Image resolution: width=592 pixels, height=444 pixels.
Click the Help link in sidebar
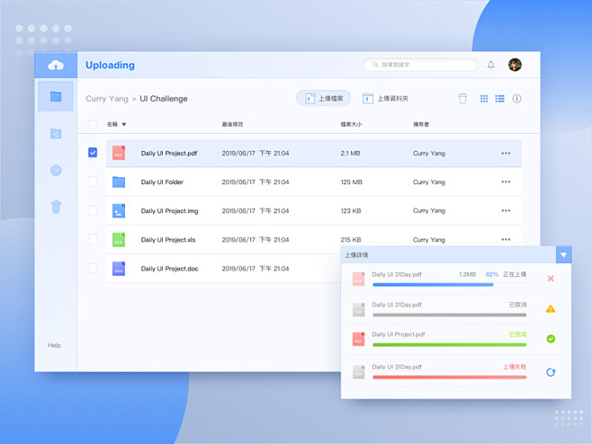(54, 345)
